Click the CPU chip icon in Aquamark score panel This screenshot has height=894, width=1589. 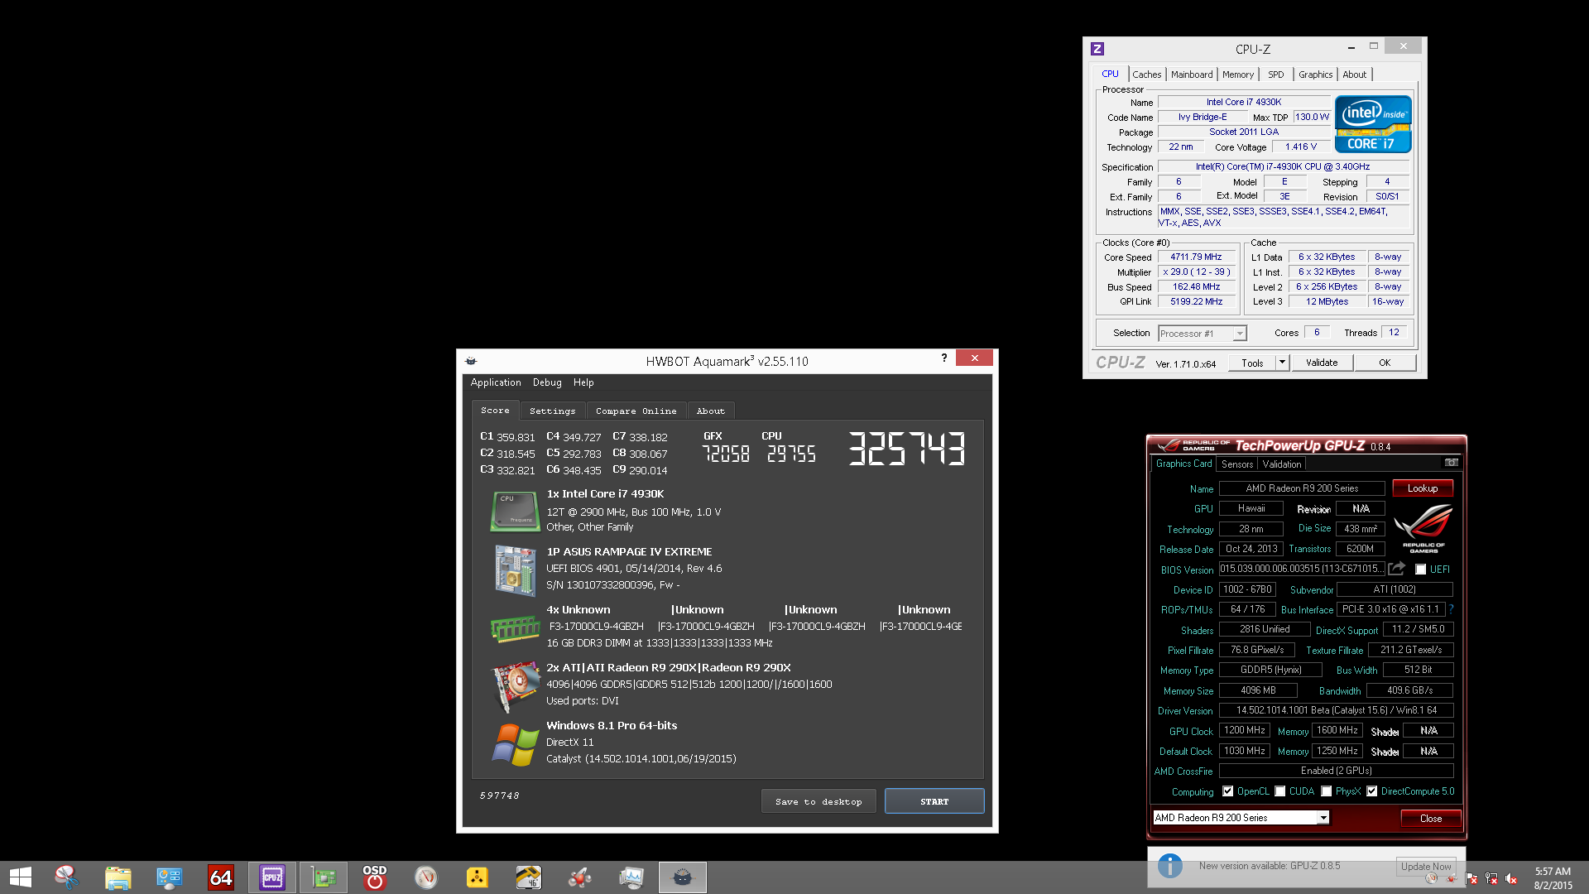coord(515,511)
